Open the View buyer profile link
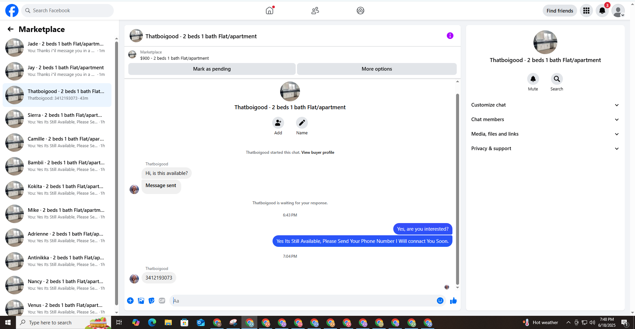Screen dimensions: 635x329 pos(317,152)
